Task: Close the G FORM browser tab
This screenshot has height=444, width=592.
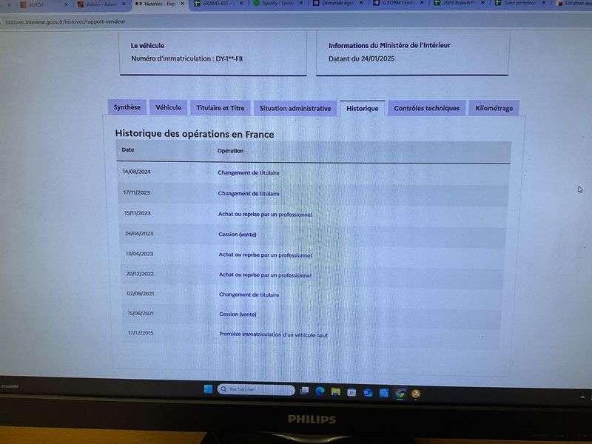Action: point(422,3)
